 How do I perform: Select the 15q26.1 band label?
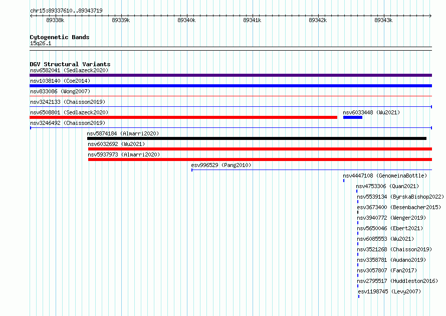click(x=41, y=43)
